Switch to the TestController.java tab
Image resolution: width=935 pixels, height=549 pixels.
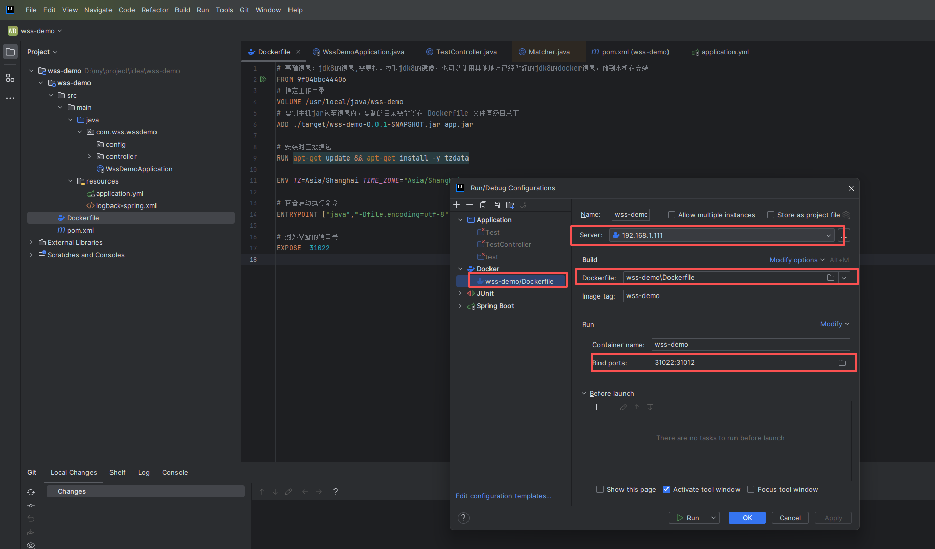click(466, 52)
